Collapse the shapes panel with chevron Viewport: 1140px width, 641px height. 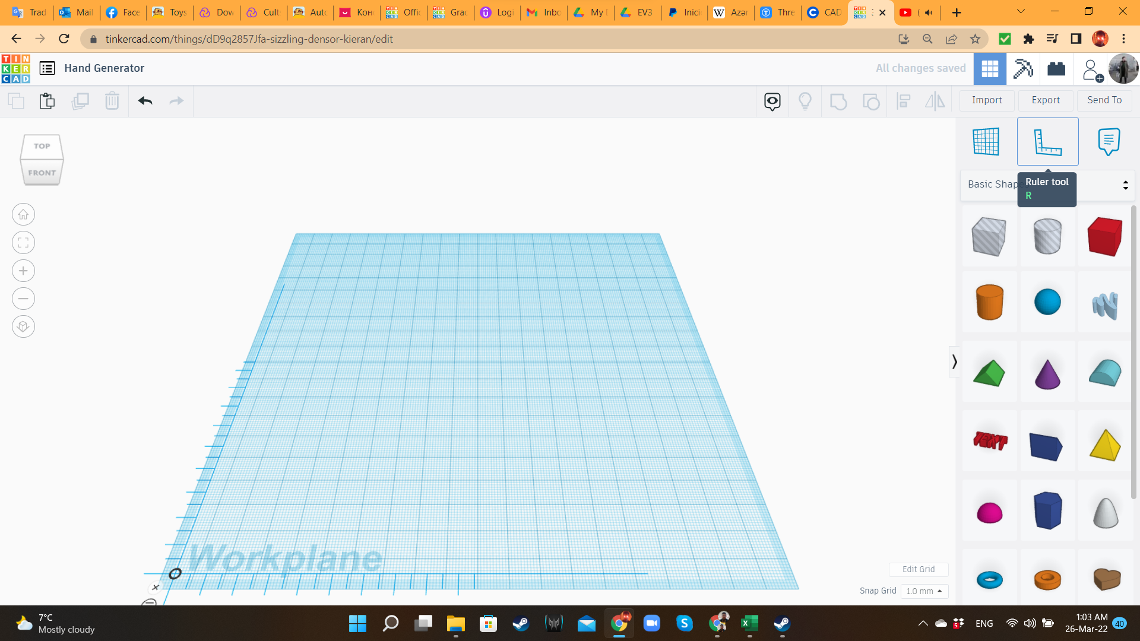pyautogui.click(x=954, y=362)
